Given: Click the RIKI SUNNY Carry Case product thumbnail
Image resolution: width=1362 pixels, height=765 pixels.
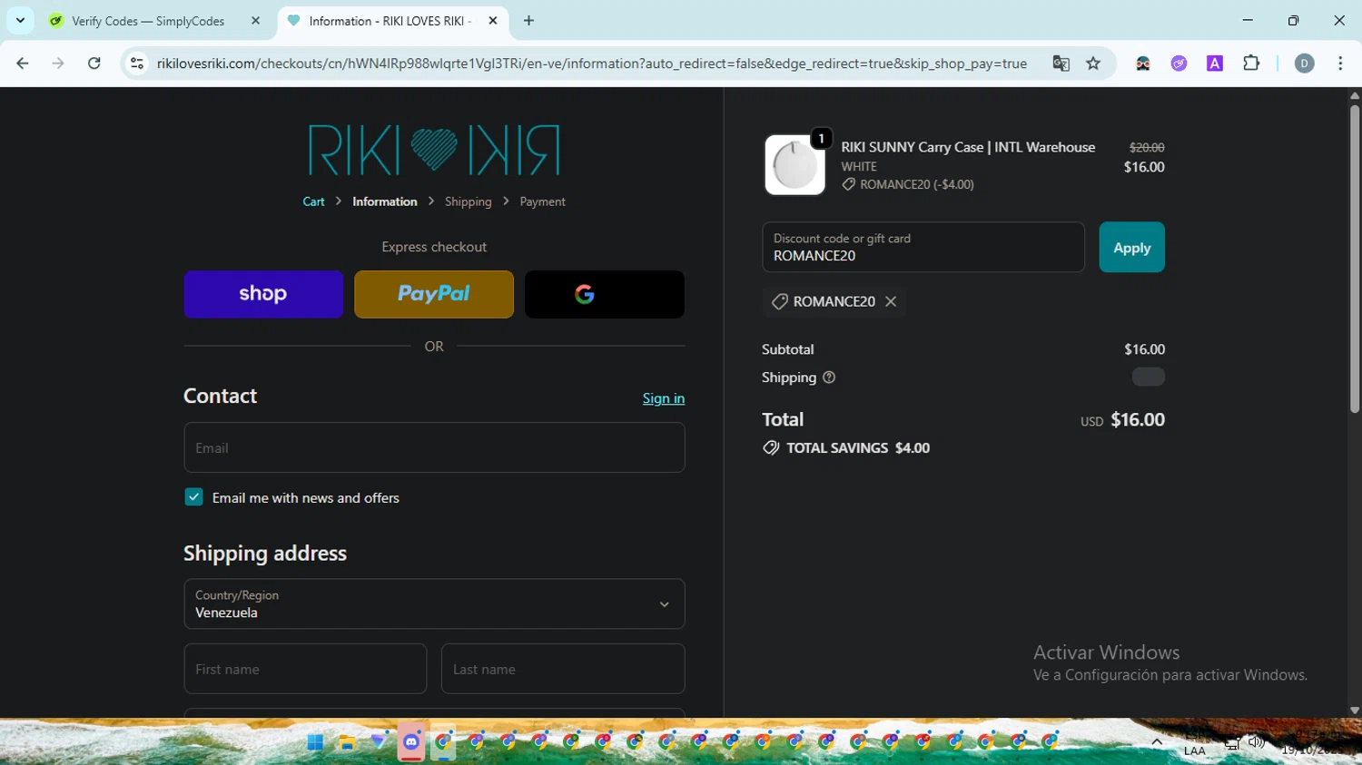Looking at the screenshot, I should tap(794, 165).
